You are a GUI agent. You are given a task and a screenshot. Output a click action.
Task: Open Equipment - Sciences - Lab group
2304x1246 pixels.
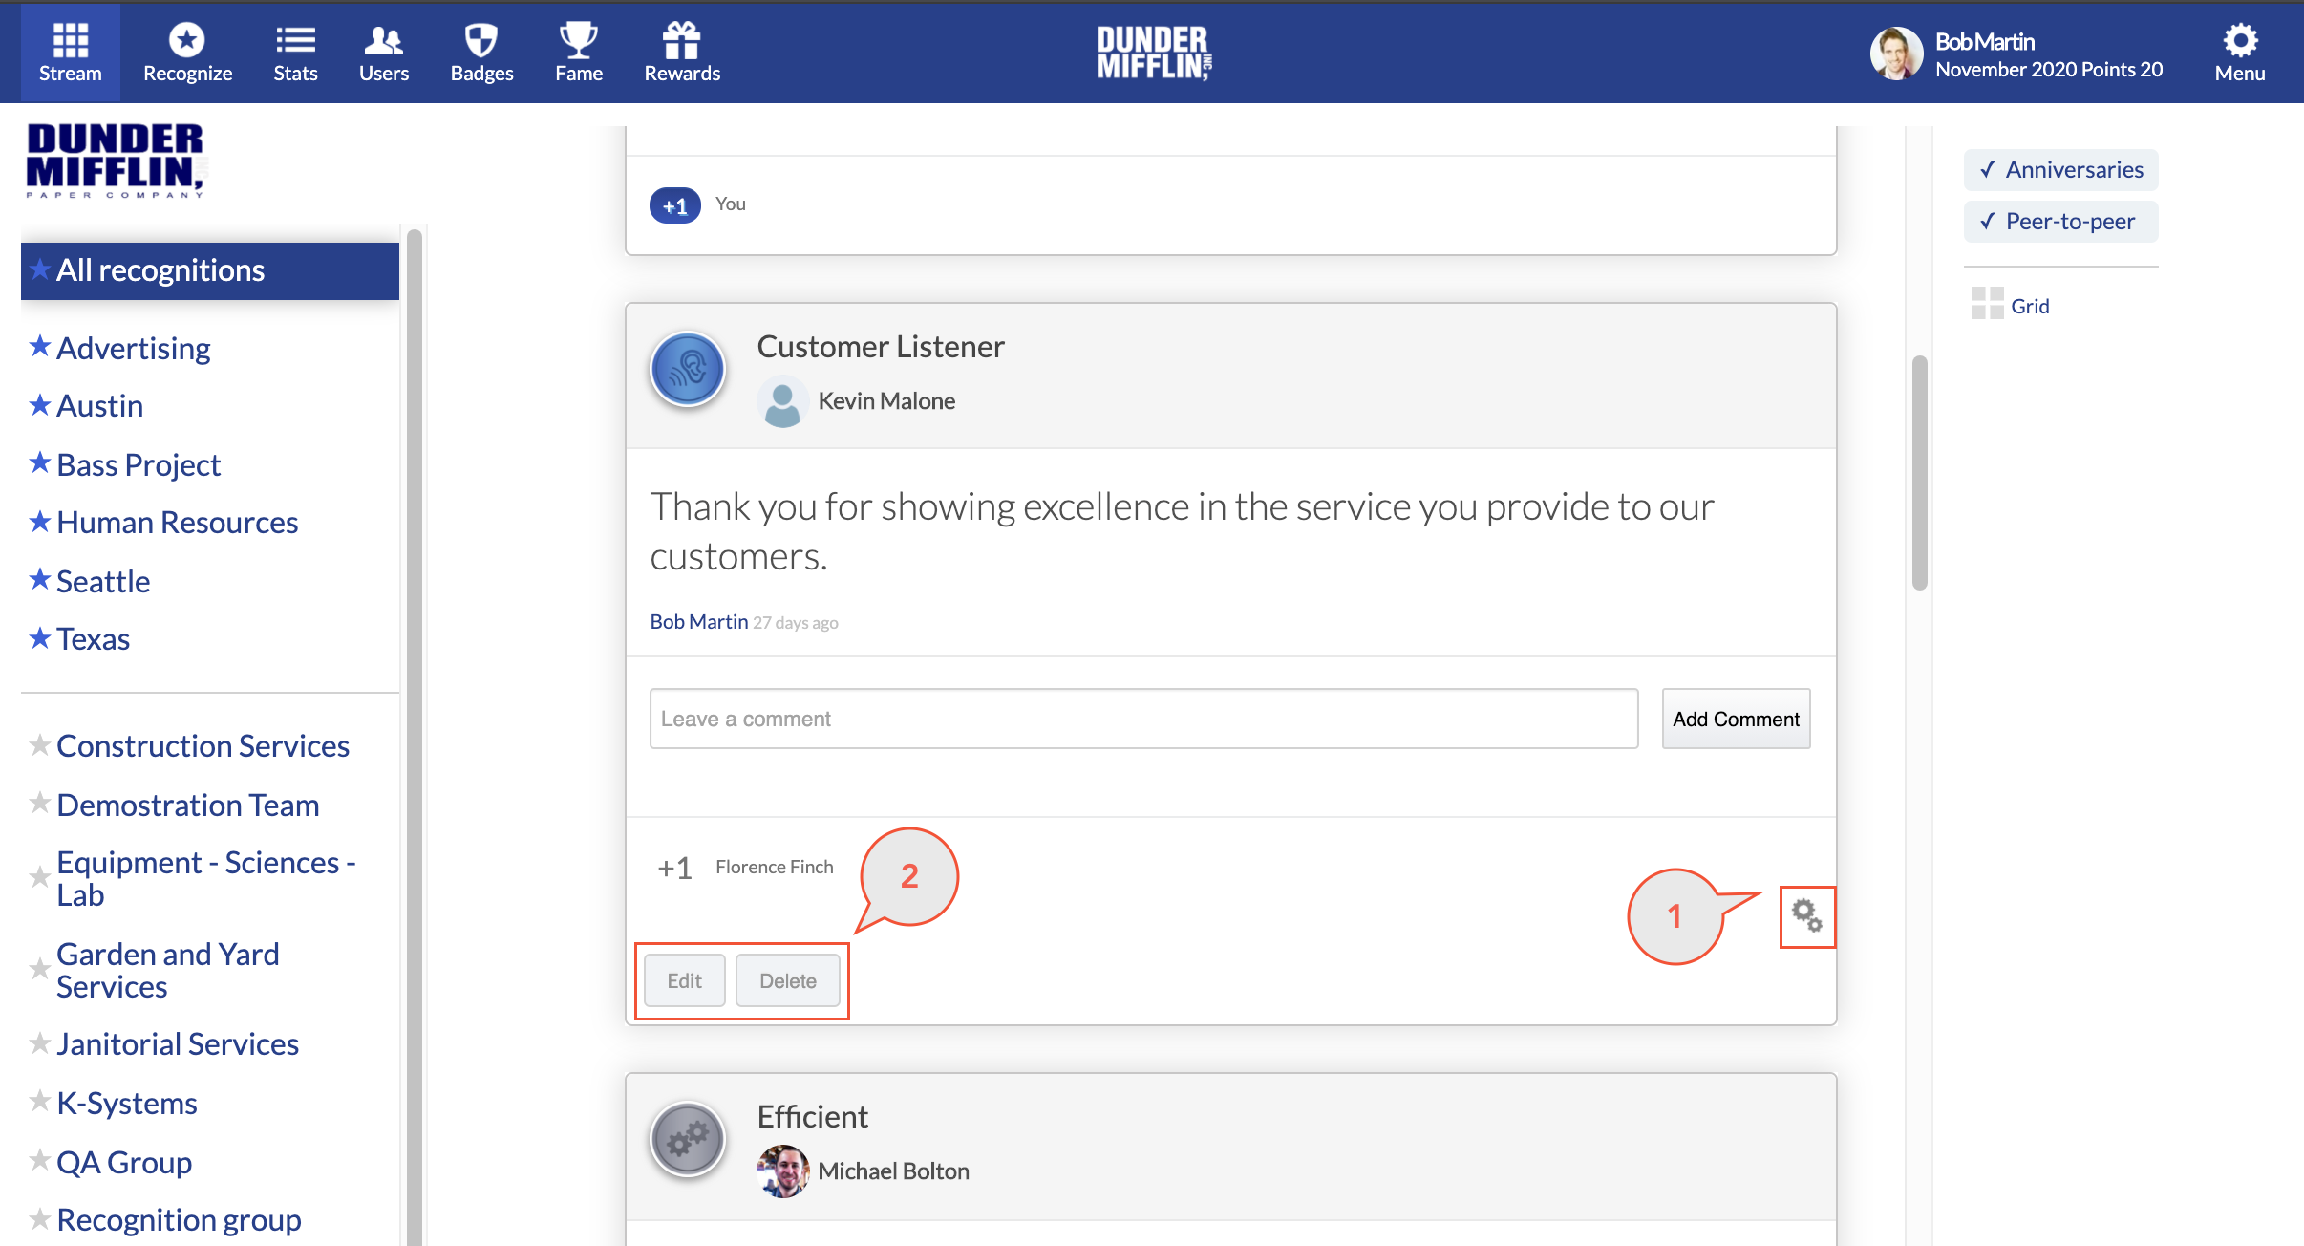click(x=206, y=879)
